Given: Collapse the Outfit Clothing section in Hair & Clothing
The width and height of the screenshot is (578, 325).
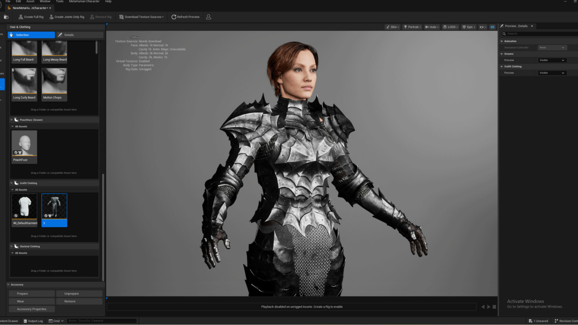Looking at the screenshot, I should click(12, 183).
